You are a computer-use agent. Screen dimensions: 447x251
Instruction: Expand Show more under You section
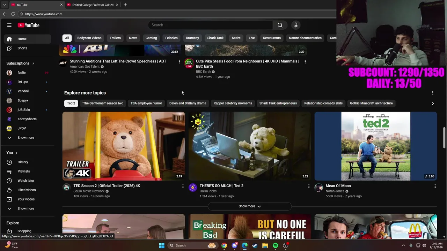pos(27,208)
